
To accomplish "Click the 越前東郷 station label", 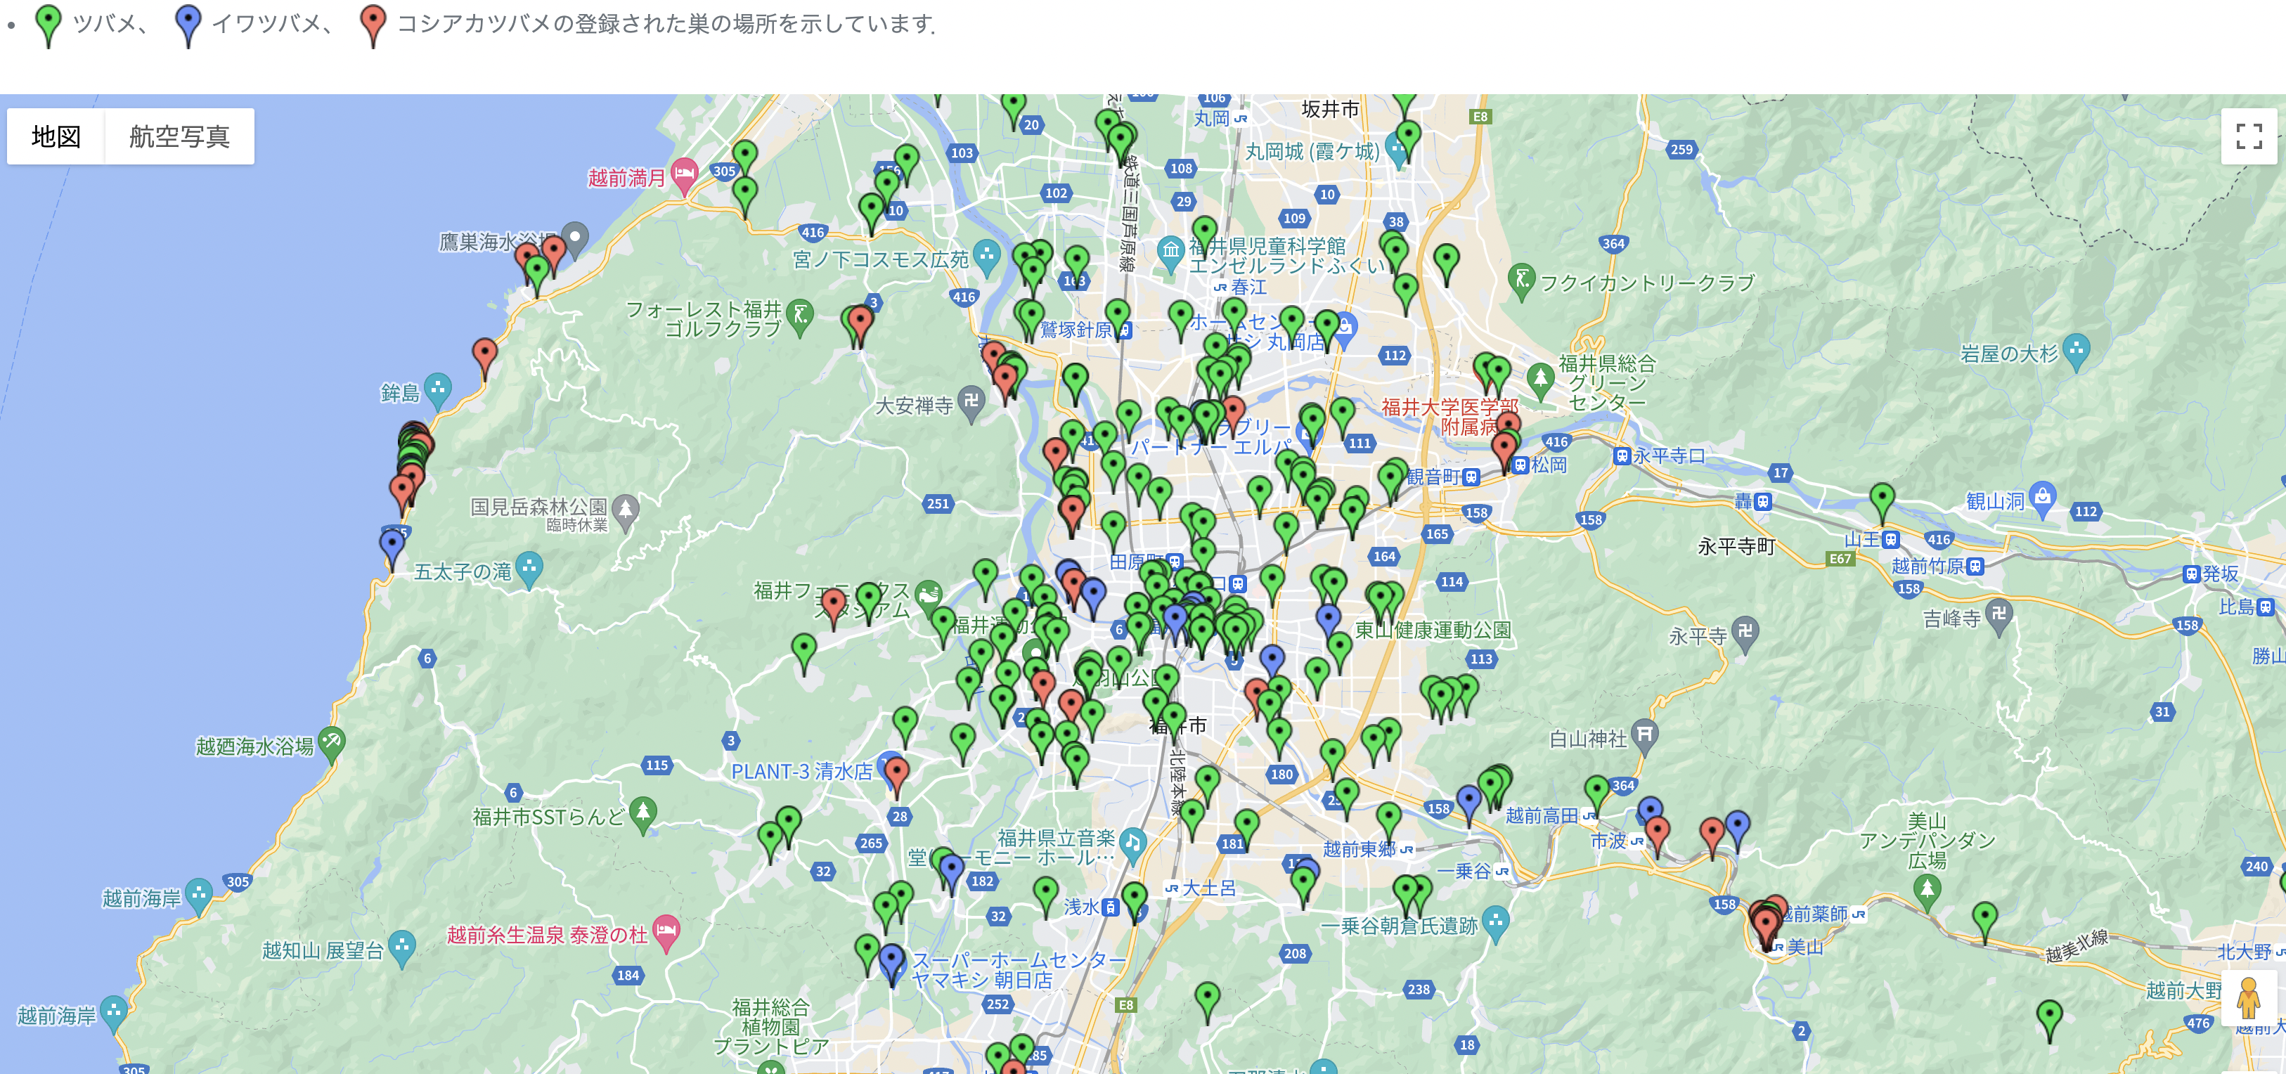I will [x=1359, y=848].
